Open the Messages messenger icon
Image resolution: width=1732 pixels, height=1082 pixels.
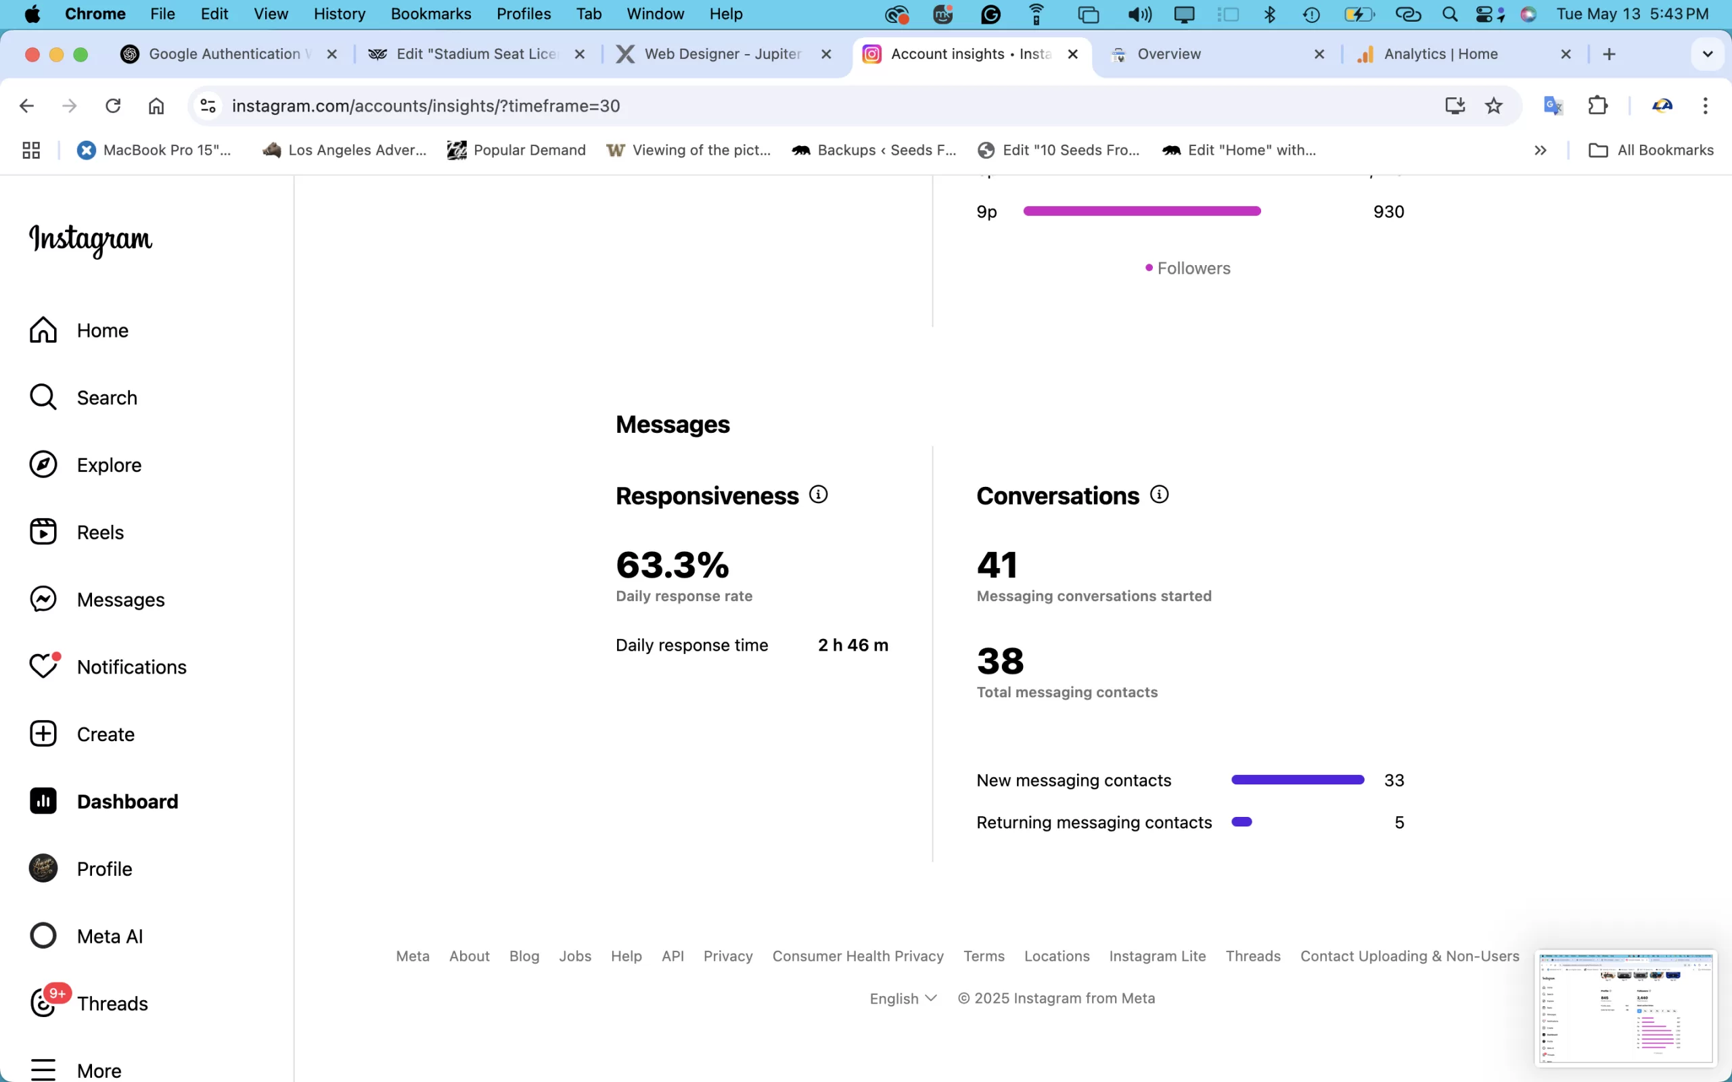coord(43,599)
